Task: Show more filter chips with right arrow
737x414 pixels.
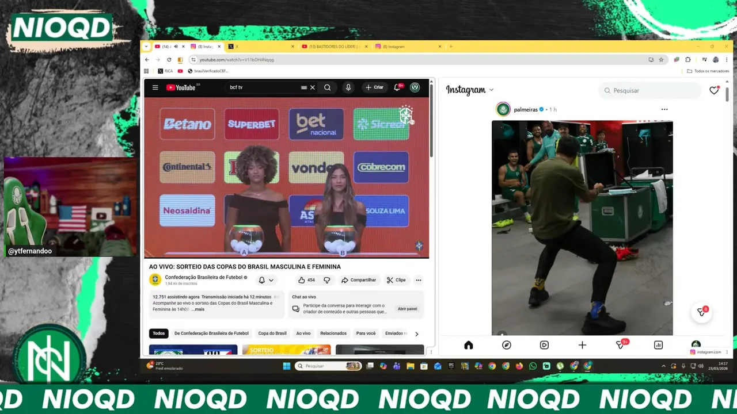Action: pos(417,333)
